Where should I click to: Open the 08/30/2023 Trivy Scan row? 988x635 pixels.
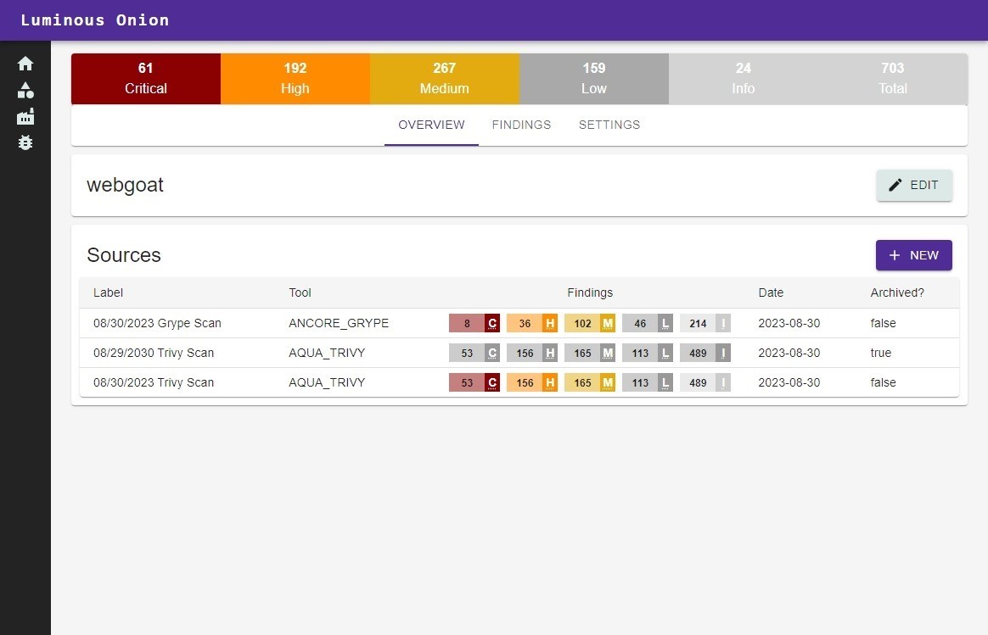click(x=519, y=382)
